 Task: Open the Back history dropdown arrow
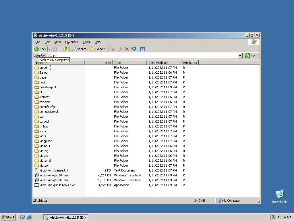coord(49,49)
